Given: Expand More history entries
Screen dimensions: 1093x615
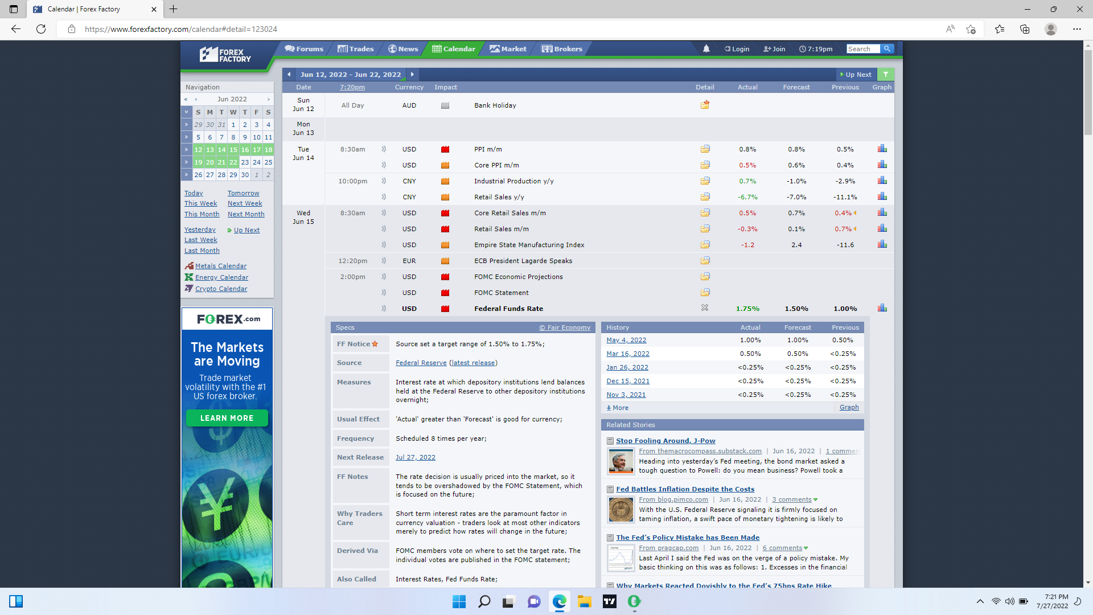Looking at the screenshot, I should pos(618,408).
